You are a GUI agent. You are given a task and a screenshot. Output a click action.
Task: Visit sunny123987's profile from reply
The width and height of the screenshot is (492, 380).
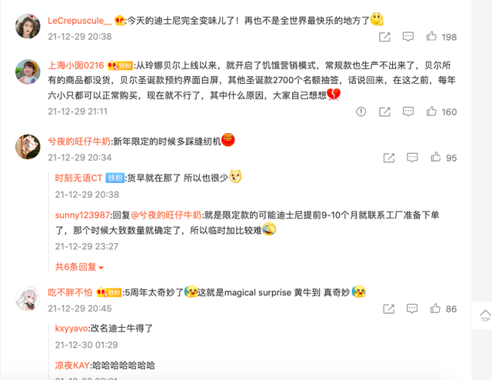click(82, 215)
